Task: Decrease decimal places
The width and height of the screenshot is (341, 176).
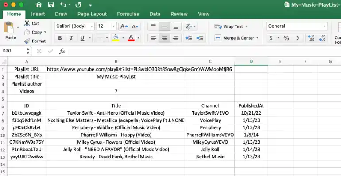Action: [322, 38]
